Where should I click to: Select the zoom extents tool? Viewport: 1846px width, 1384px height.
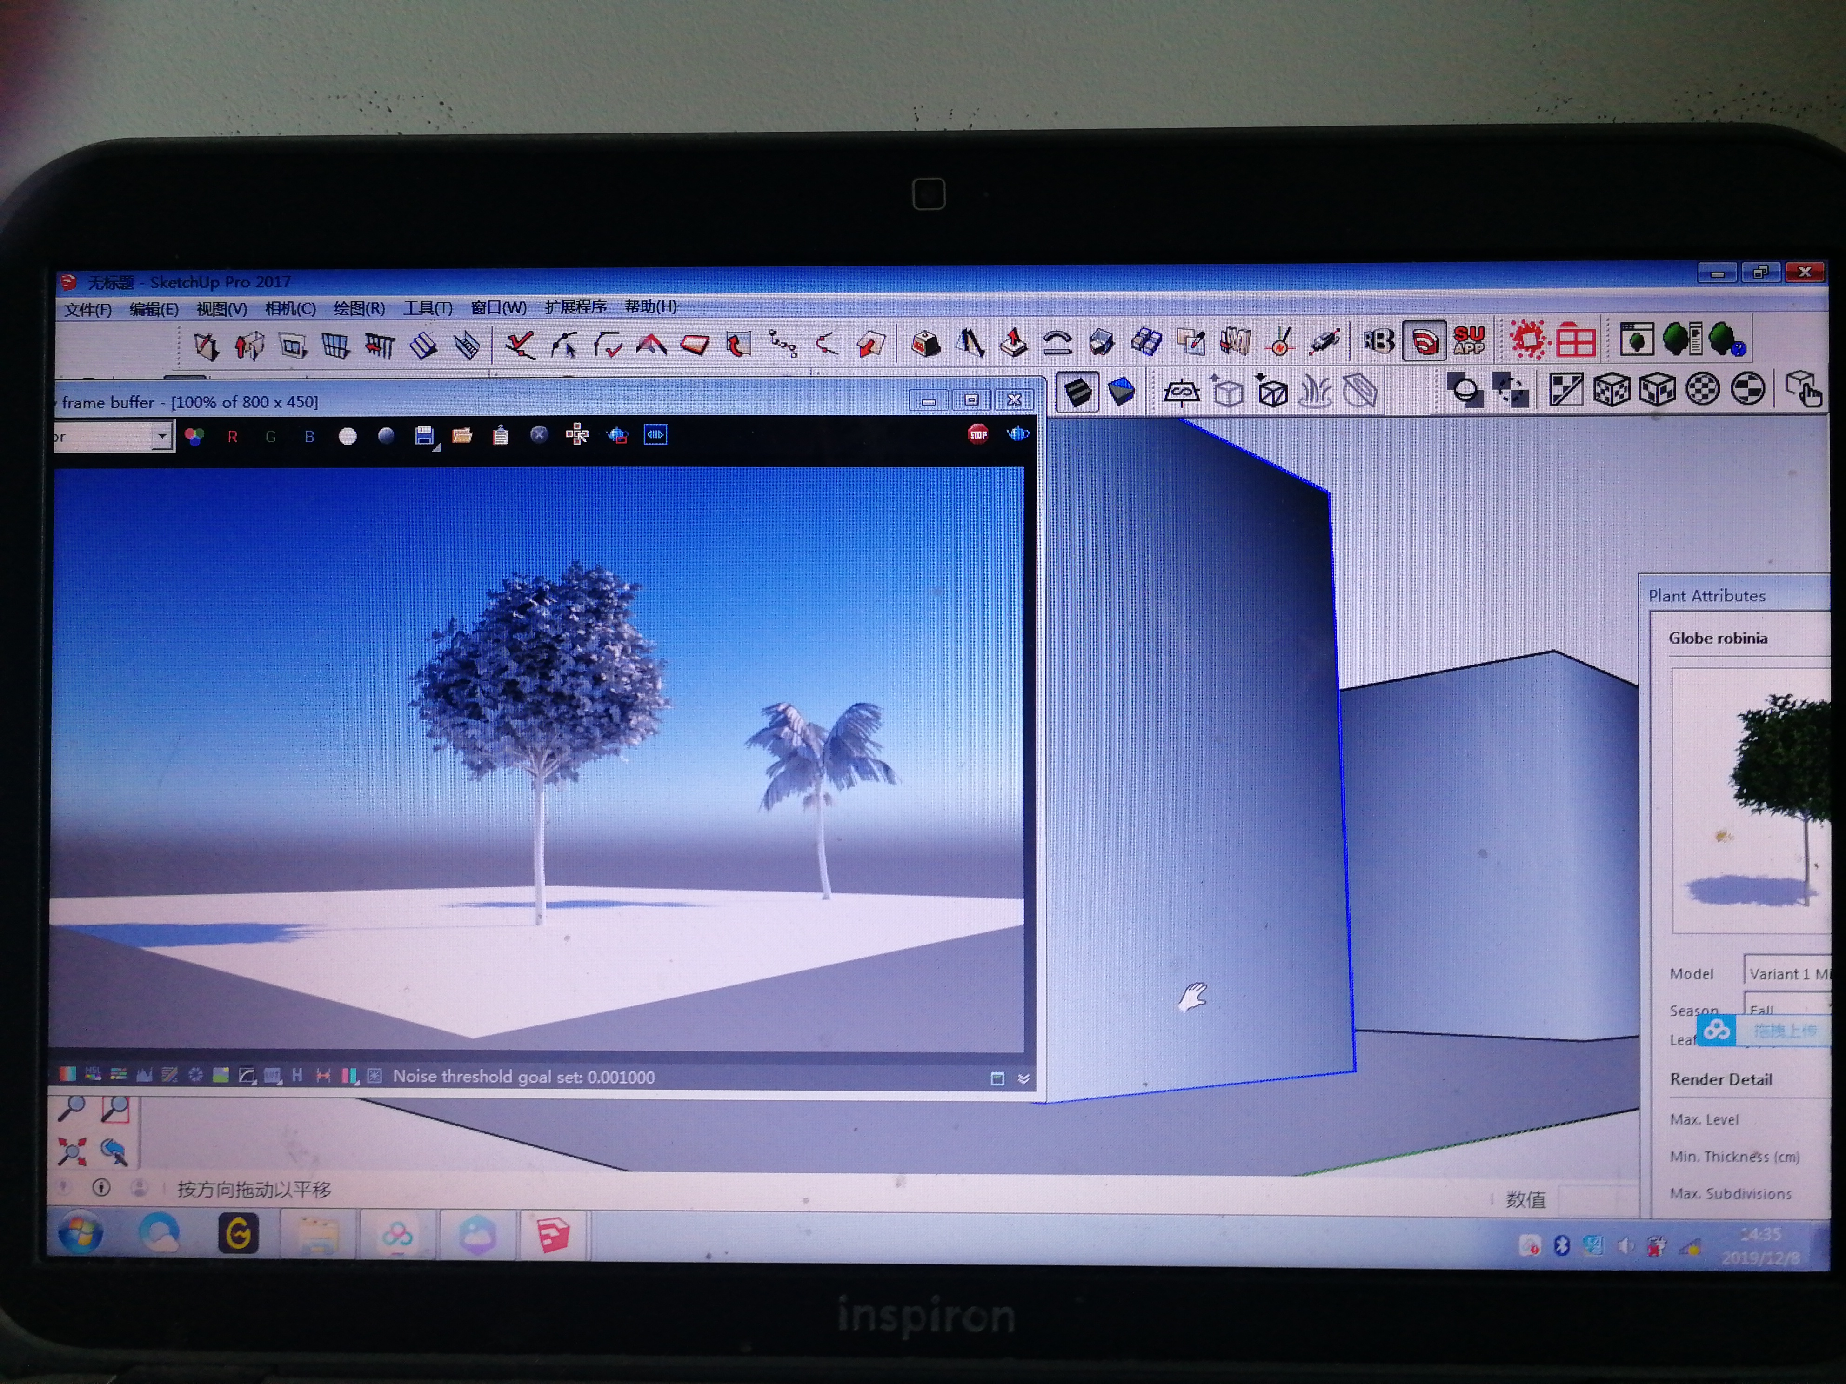[x=72, y=1151]
